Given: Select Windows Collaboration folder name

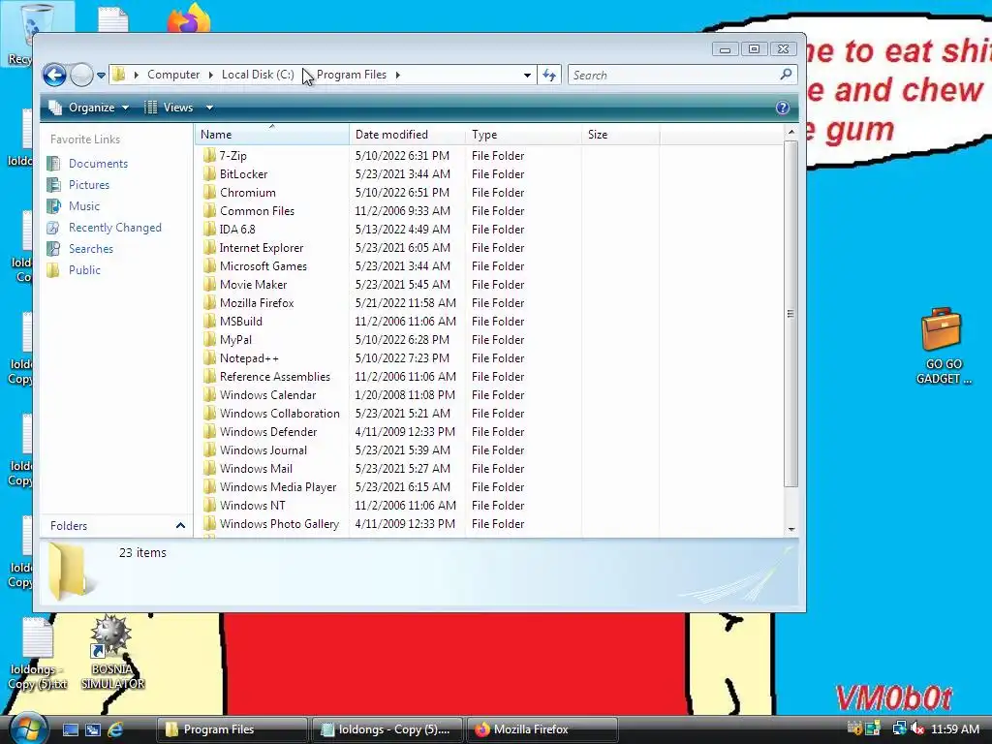Looking at the screenshot, I should [x=280, y=413].
